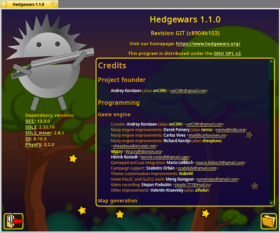Click the exit door back button
Screen dimensions: 280x233
coord(13,221)
